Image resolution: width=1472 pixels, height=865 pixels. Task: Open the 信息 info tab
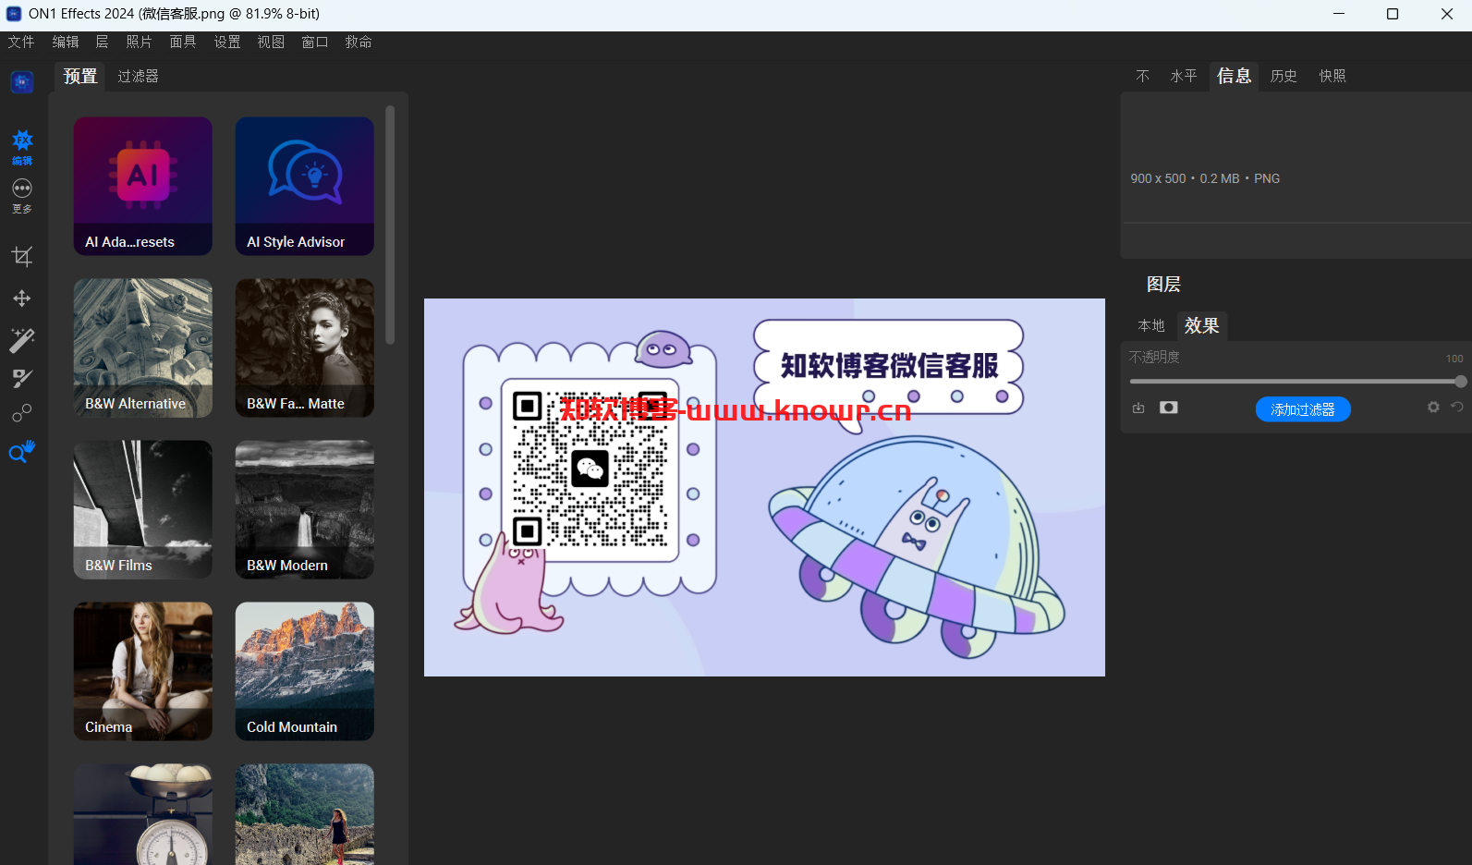pos(1235,76)
